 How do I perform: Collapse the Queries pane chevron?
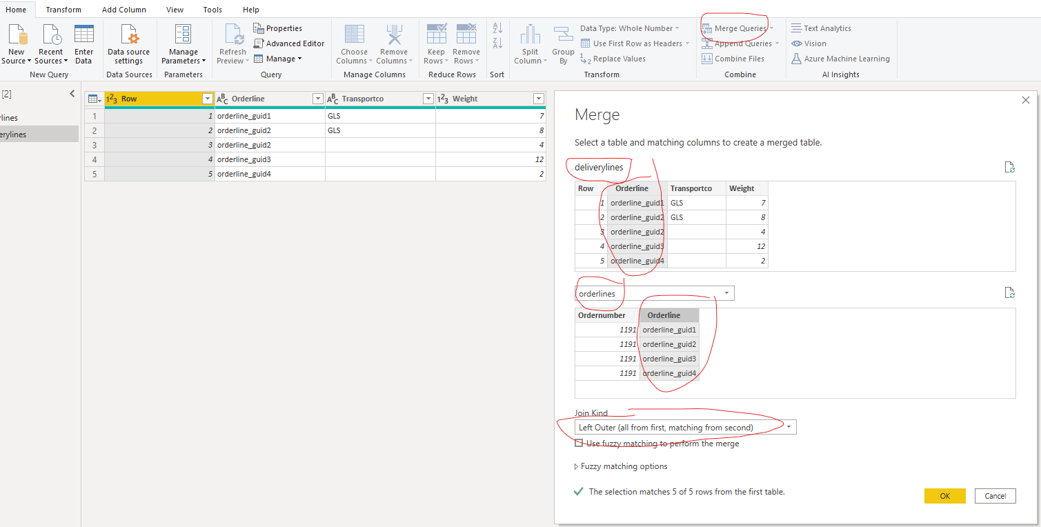(72, 94)
